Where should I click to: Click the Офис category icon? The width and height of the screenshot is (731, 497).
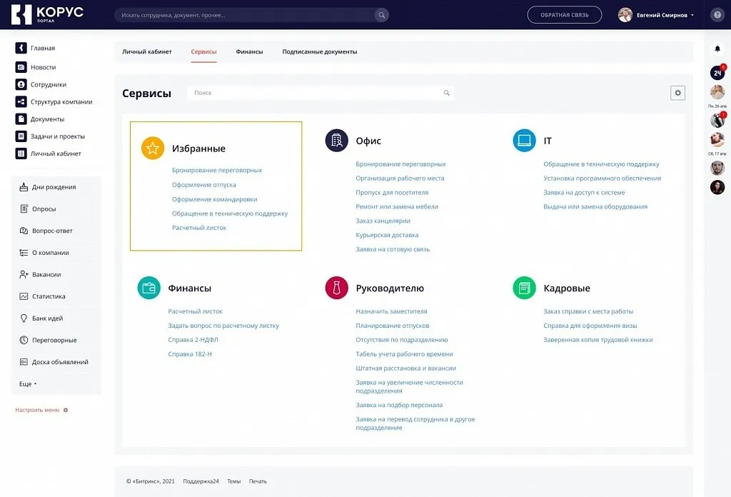click(x=336, y=141)
